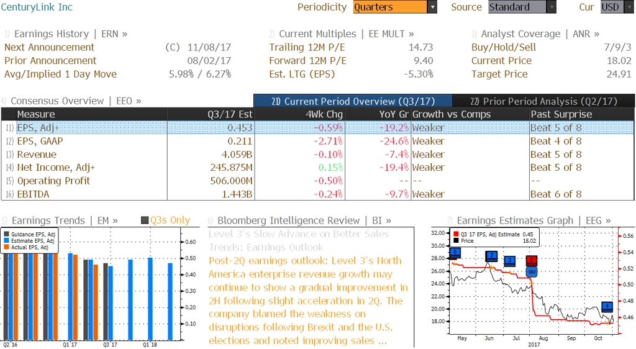636x349 pixels.
Task: Select the Operating Profit measure row
Action: pos(317,181)
